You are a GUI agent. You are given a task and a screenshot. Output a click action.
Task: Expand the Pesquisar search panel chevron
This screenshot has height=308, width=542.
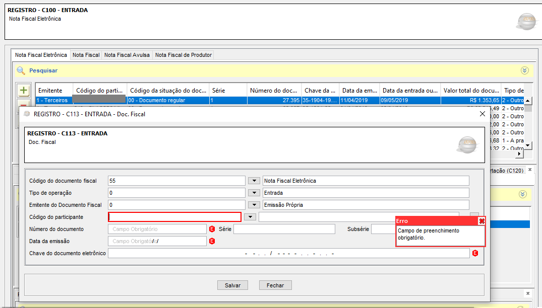[x=524, y=70]
